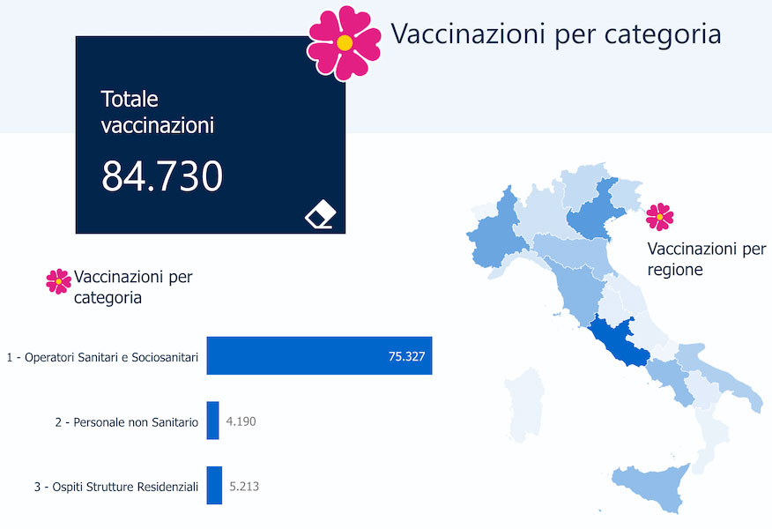The height and width of the screenshot is (529, 772).
Task: Select the Personale non Sanitario bar
Action: [212, 421]
